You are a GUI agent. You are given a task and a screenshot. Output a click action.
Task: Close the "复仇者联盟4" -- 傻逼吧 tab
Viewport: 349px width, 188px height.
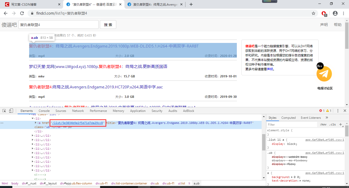[120, 4]
